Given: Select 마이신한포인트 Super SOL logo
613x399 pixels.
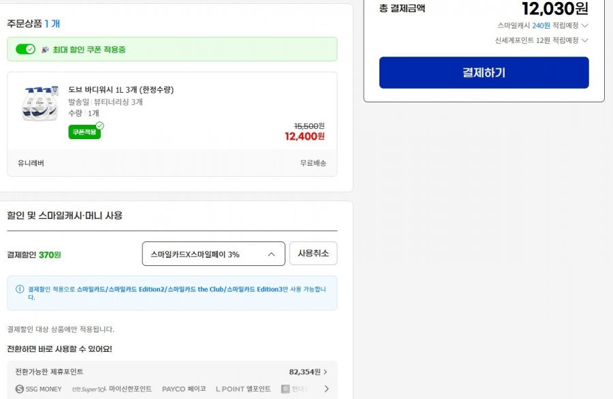Looking at the screenshot, I should 89,389.
